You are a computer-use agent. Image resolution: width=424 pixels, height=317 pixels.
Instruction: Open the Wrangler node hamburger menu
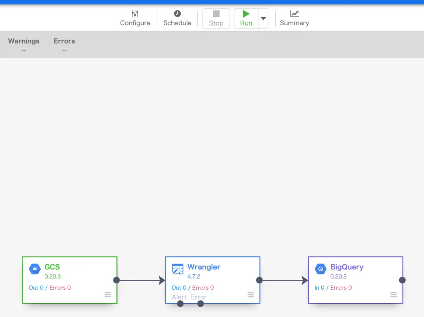(251, 295)
